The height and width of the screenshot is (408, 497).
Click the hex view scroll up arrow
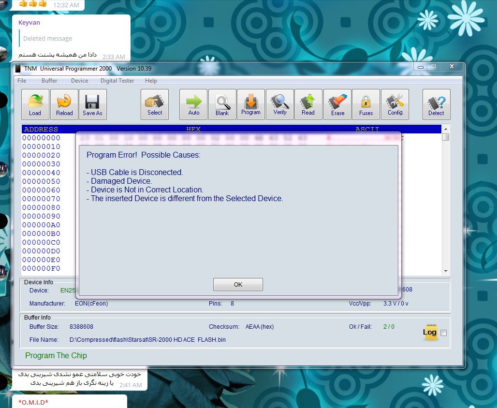coord(446,129)
